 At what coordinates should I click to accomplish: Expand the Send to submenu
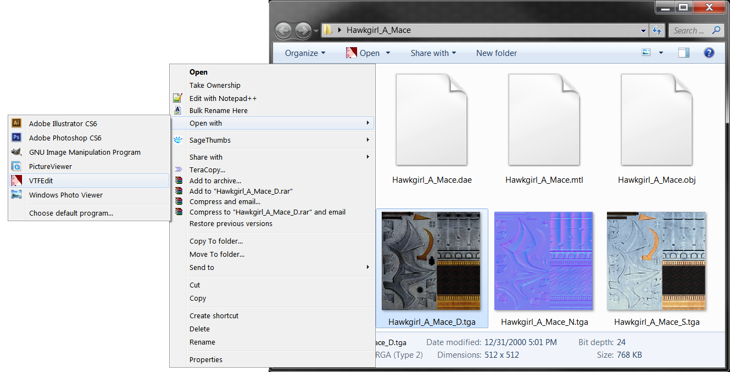(272, 267)
